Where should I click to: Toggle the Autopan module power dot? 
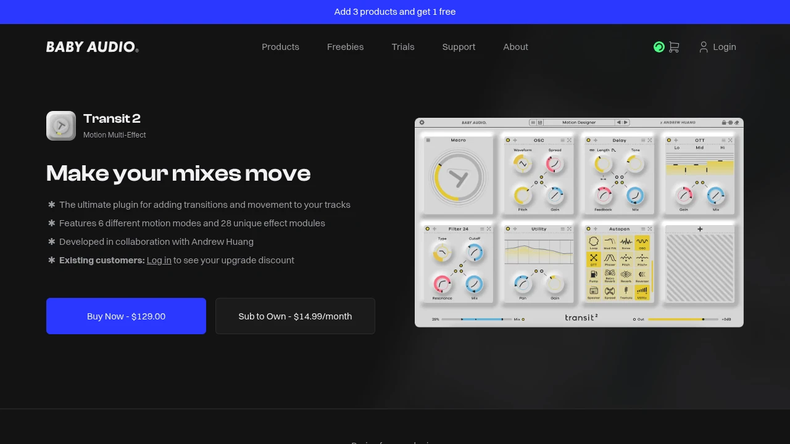[588, 229]
